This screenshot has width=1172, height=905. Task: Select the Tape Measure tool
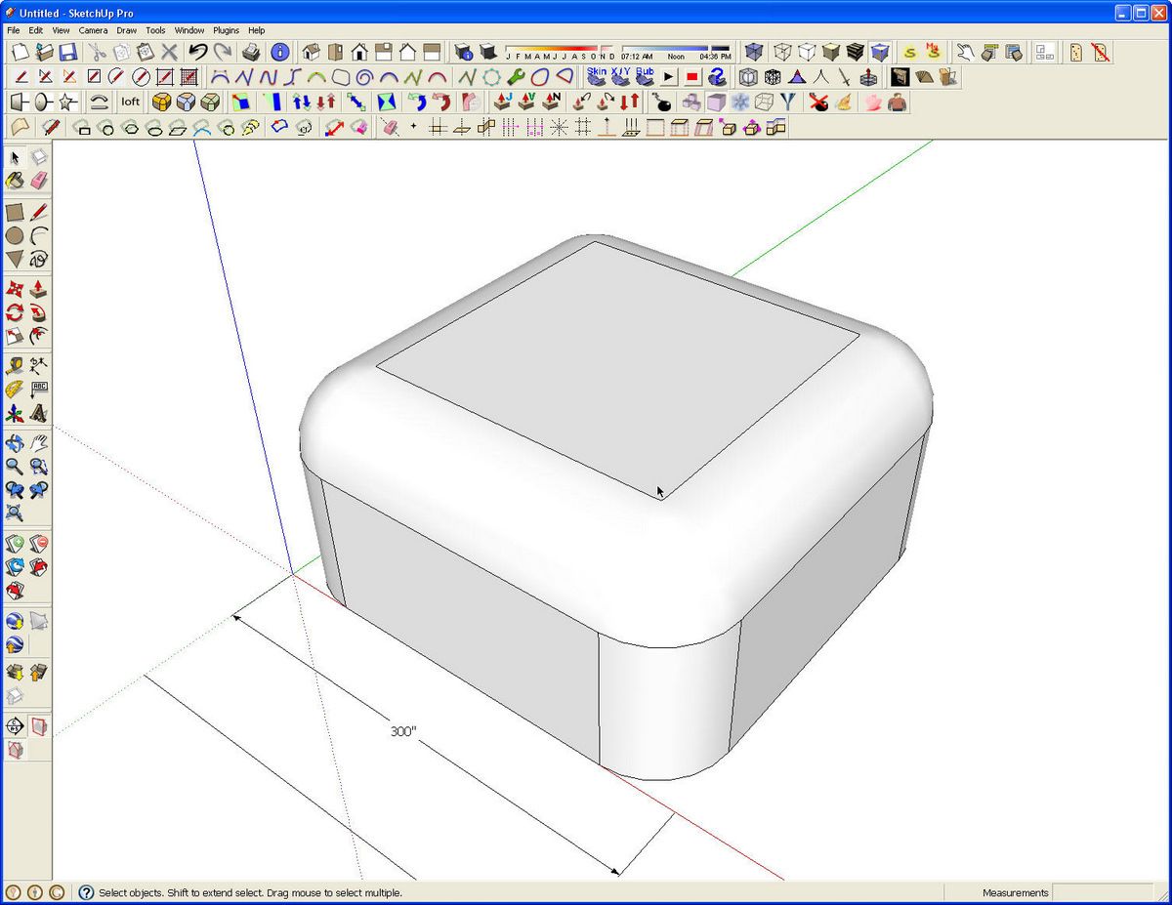click(x=15, y=366)
